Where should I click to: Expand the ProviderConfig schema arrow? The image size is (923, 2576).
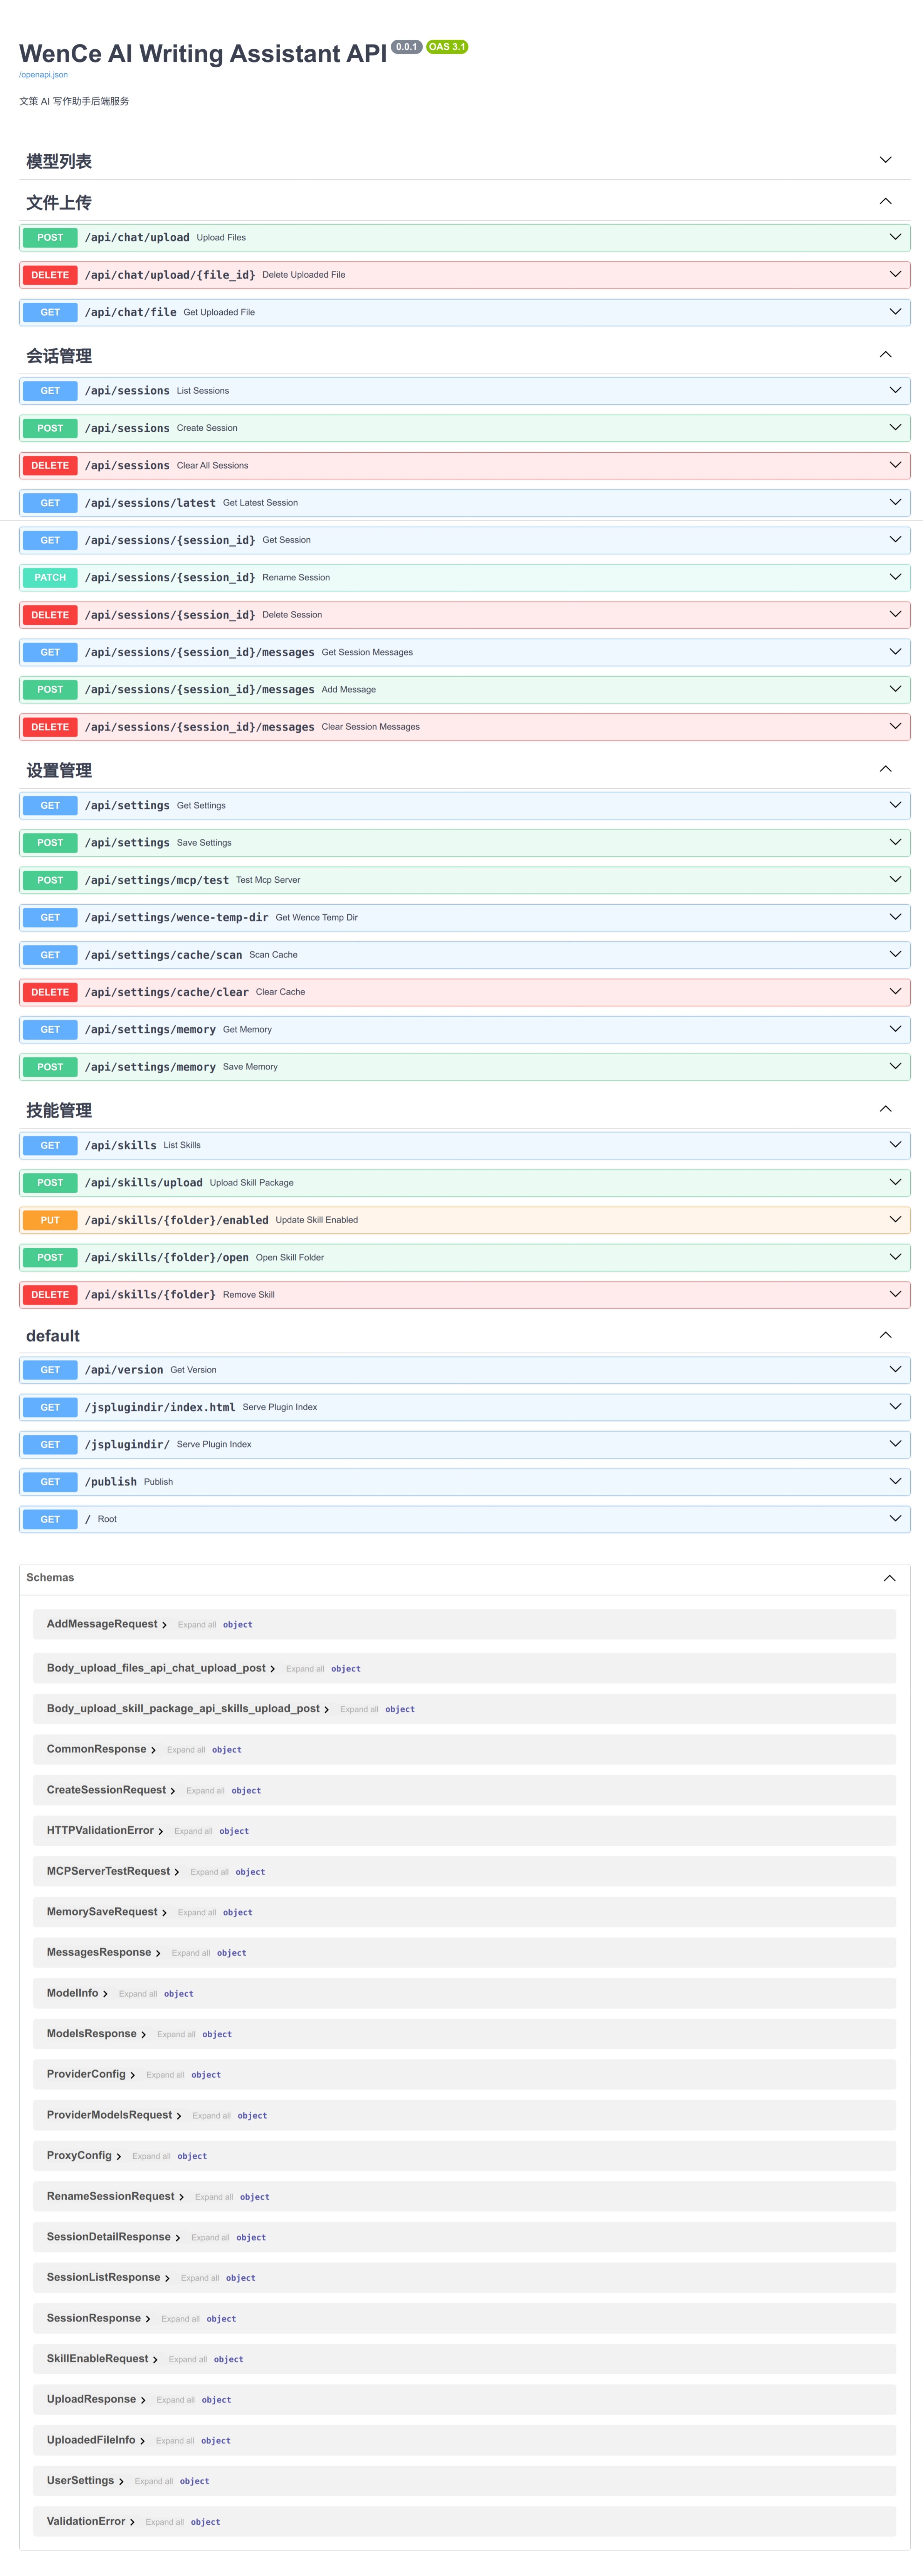point(133,2075)
